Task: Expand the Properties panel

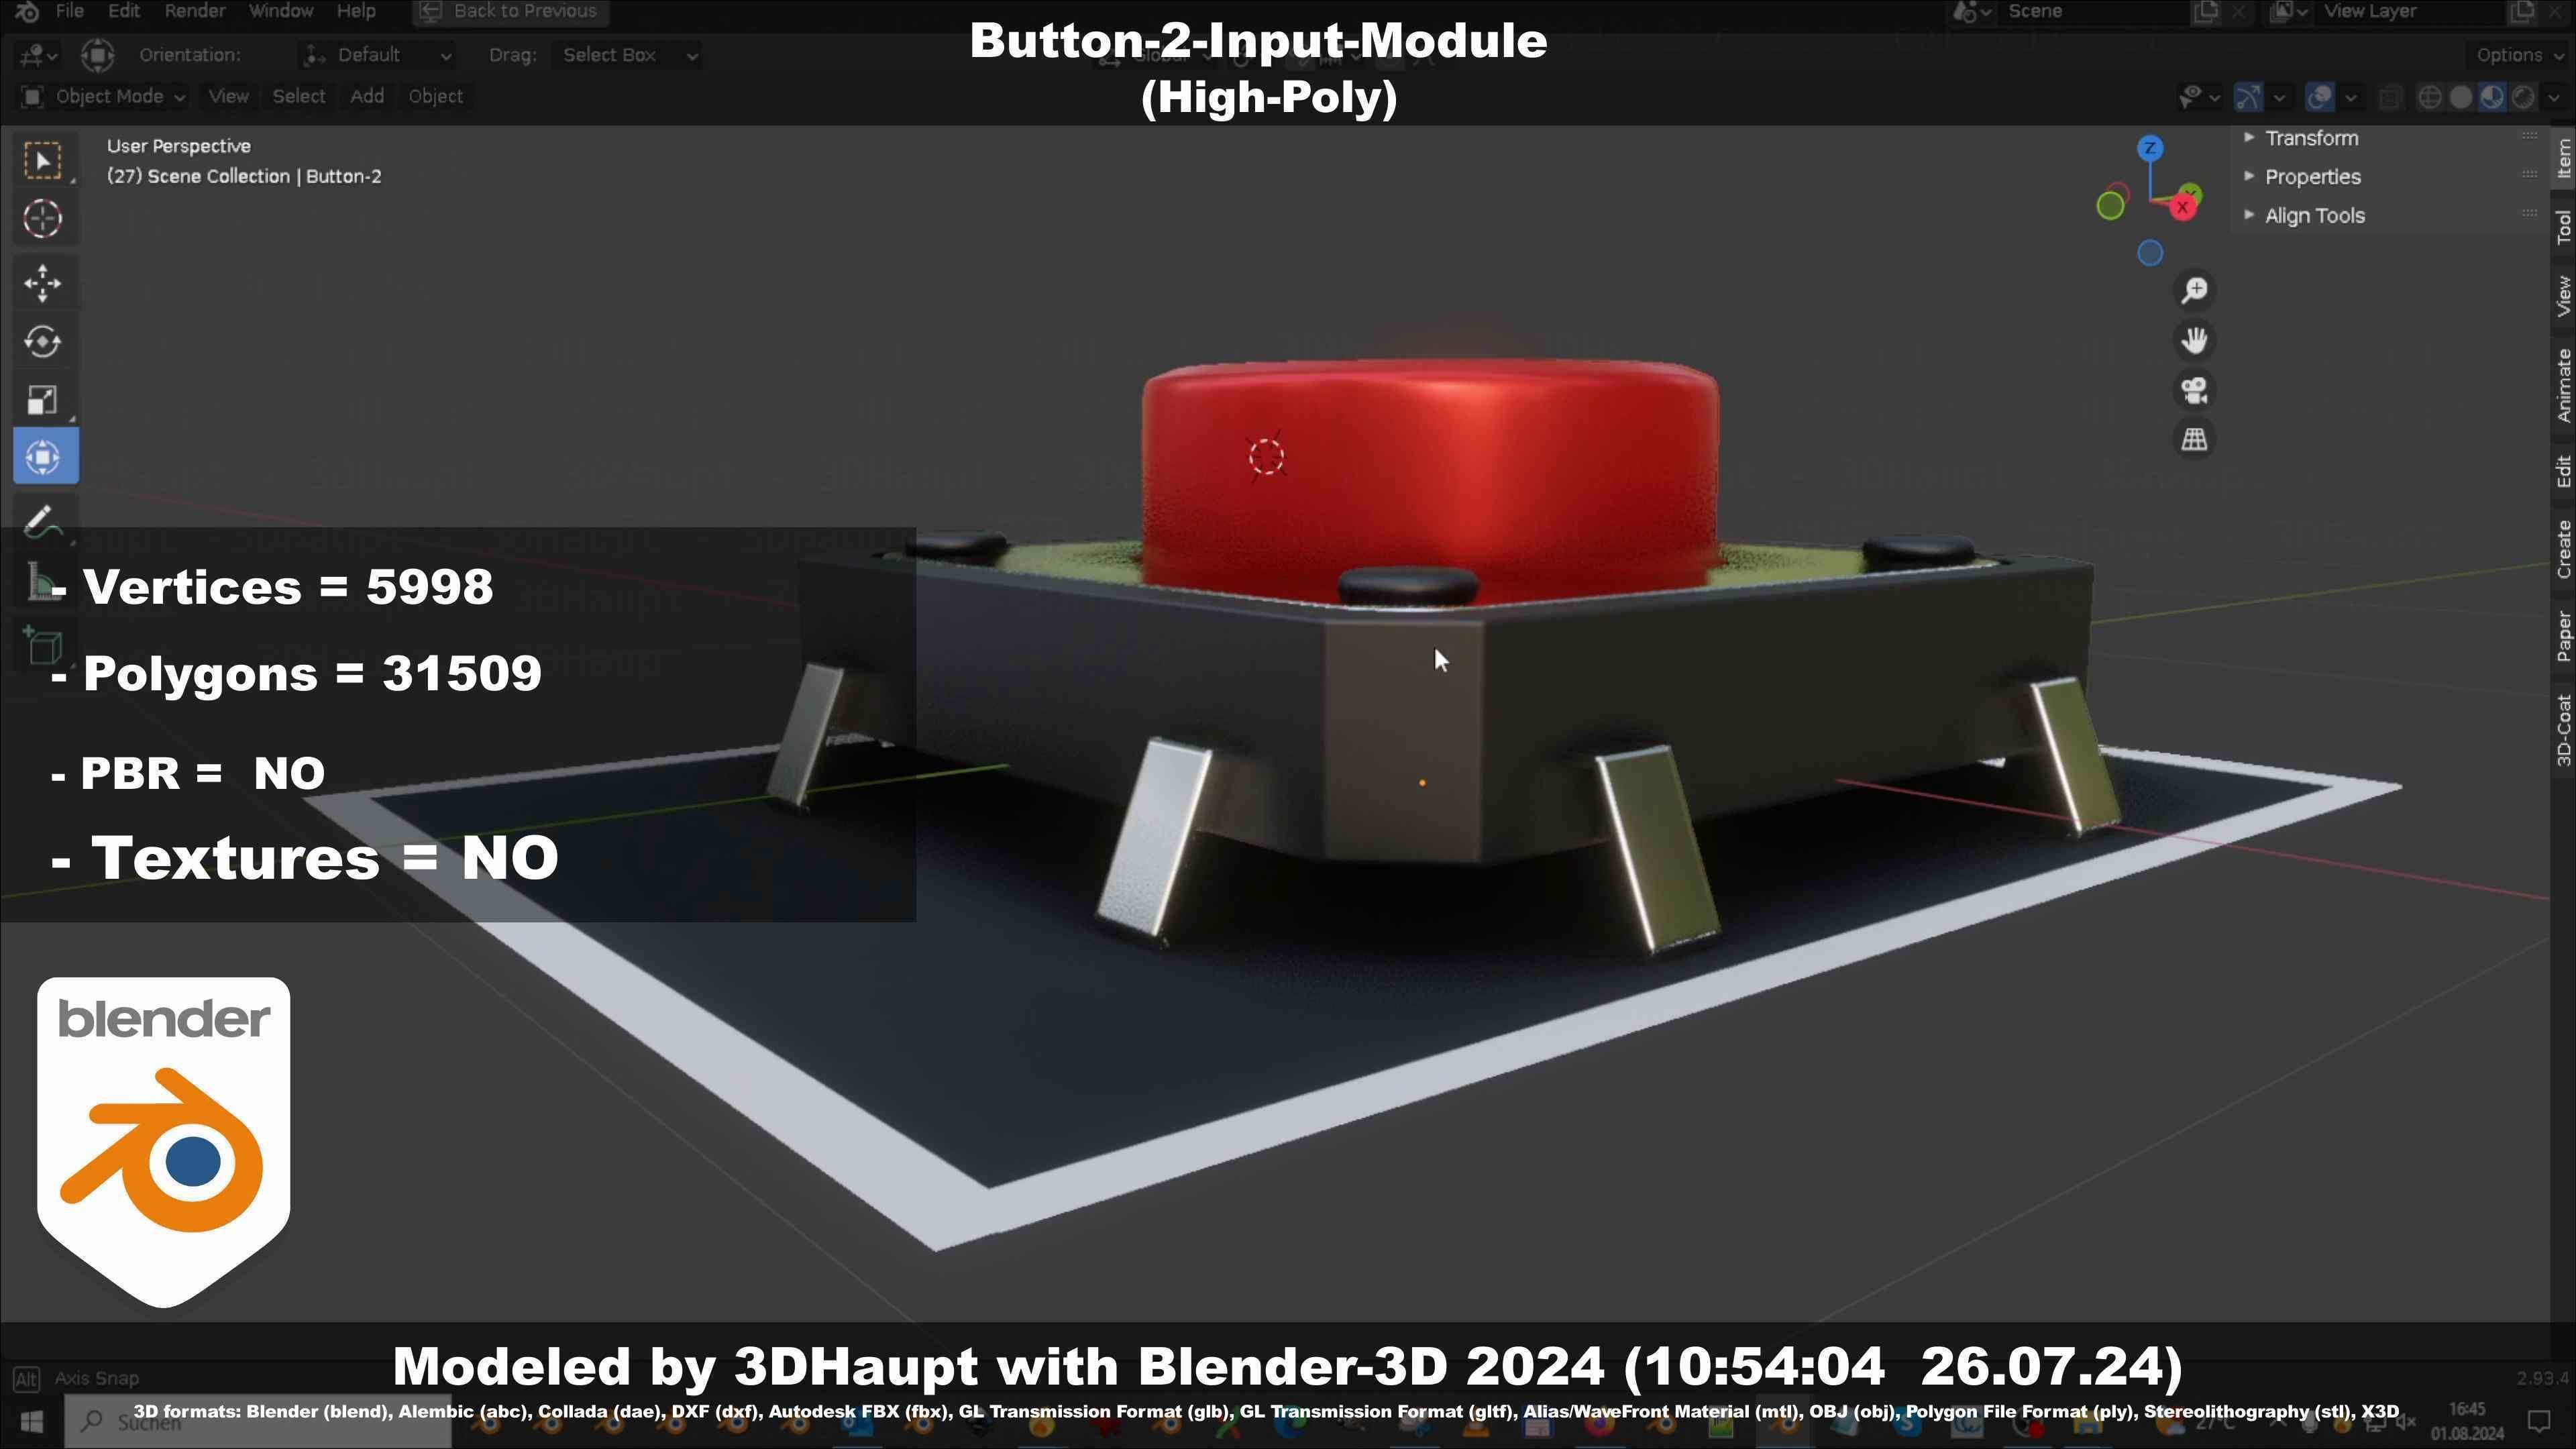Action: click(2390, 177)
